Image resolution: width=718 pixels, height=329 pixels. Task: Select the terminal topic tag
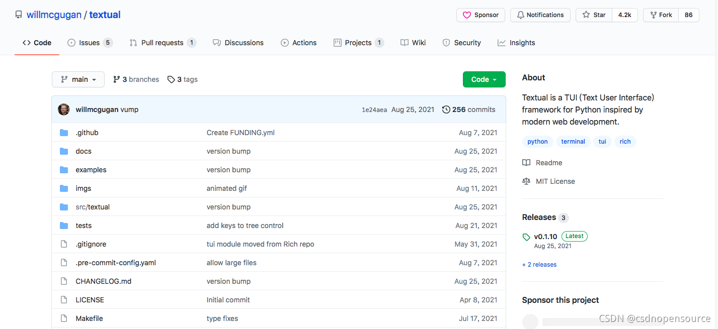[x=573, y=142]
